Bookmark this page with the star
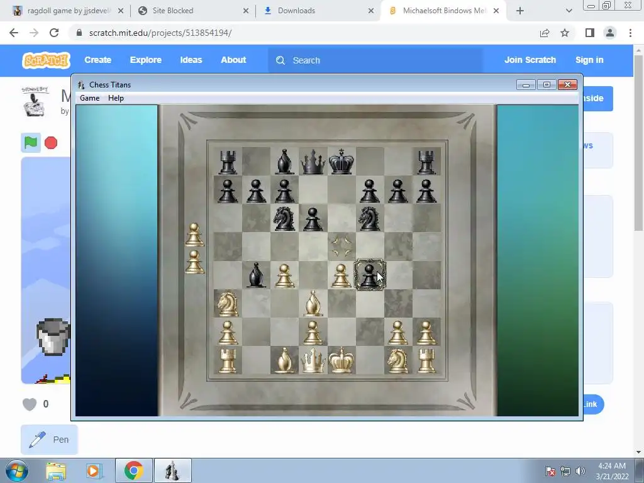This screenshot has width=644, height=483. click(x=565, y=33)
